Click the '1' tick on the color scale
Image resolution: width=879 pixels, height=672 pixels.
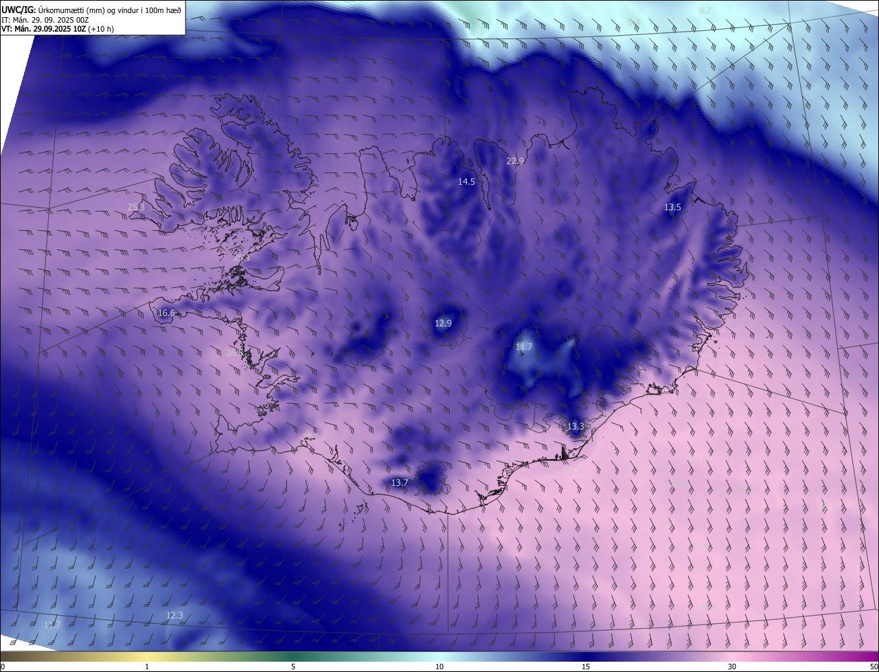click(147, 667)
